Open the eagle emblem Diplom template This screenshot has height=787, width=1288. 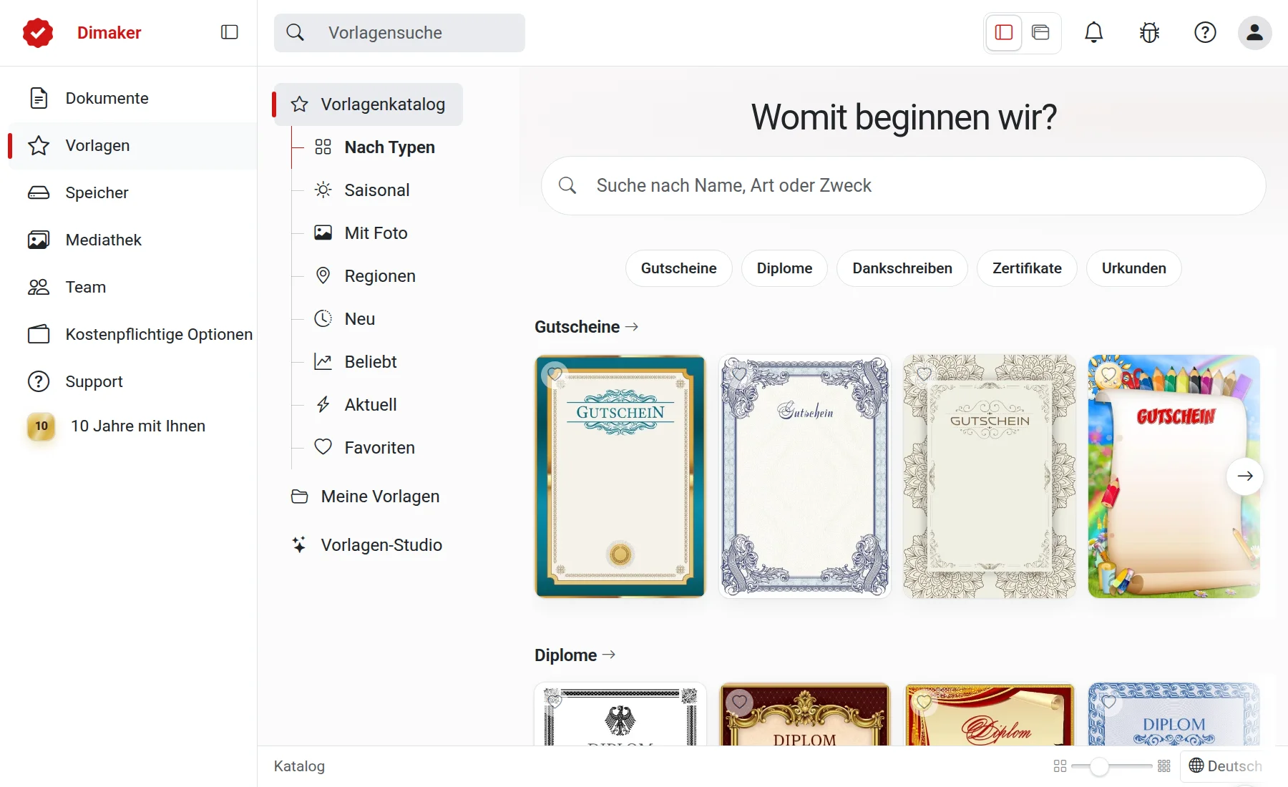pos(620,715)
